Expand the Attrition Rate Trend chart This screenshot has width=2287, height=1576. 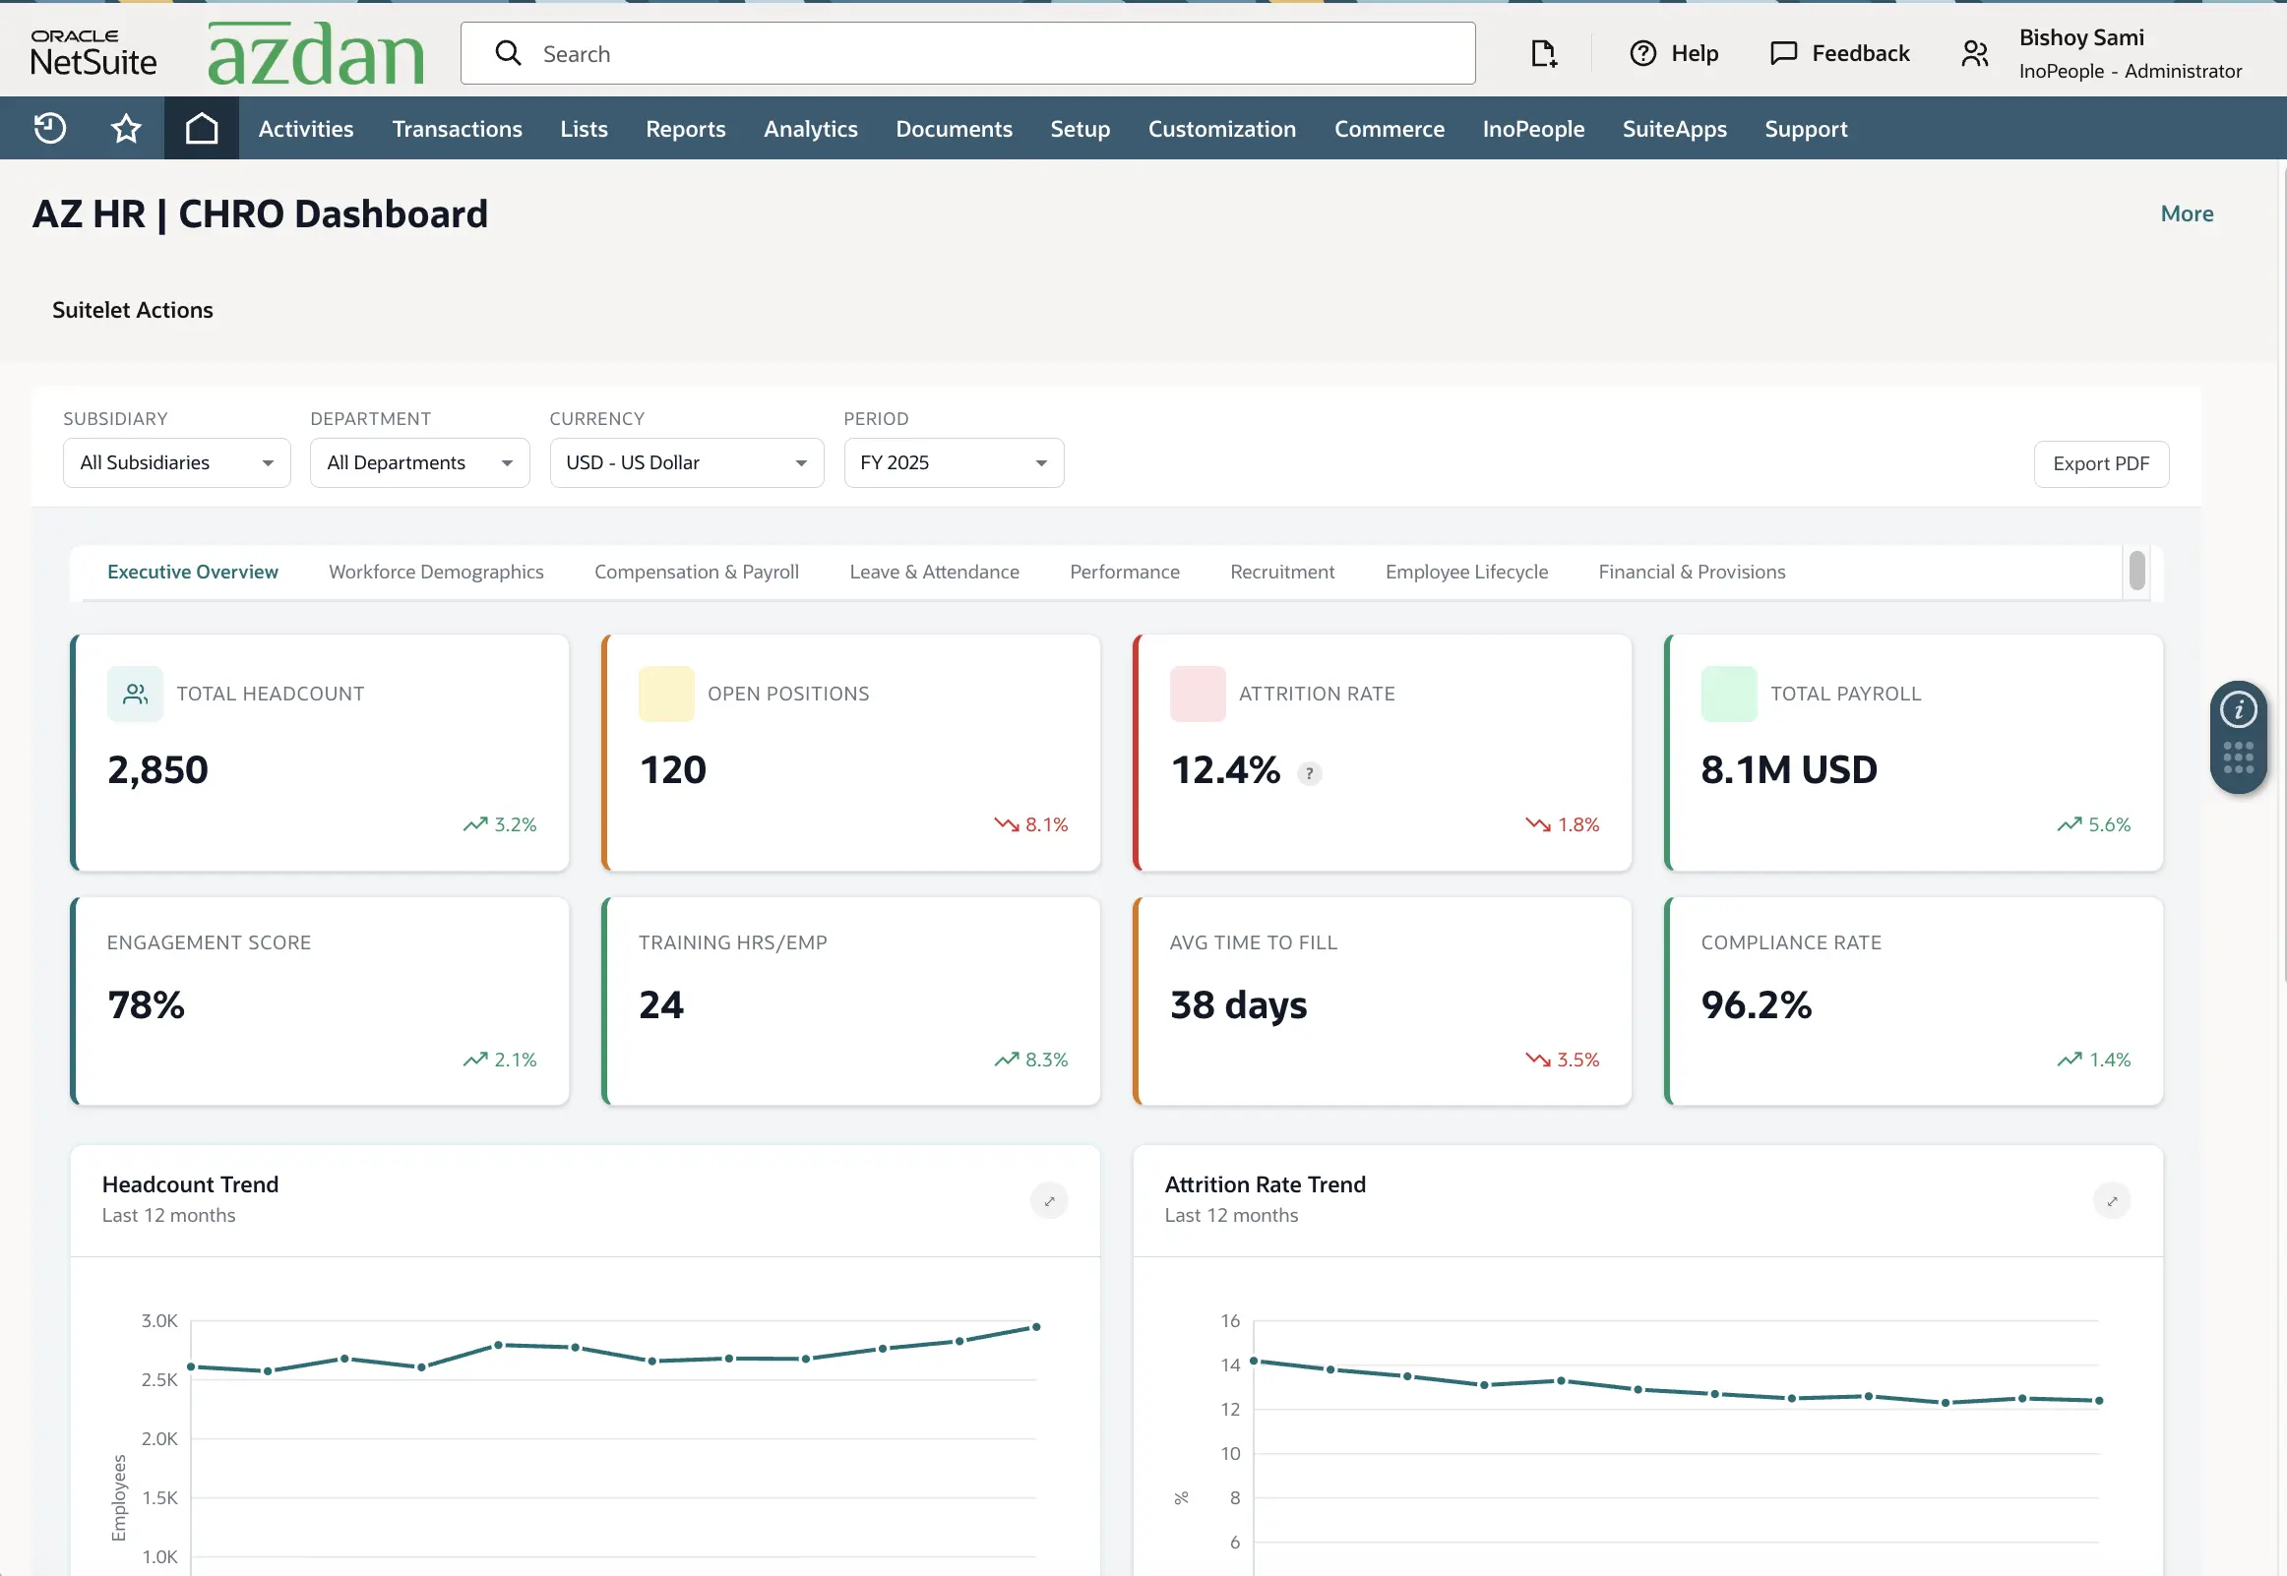coord(2112,1201)
